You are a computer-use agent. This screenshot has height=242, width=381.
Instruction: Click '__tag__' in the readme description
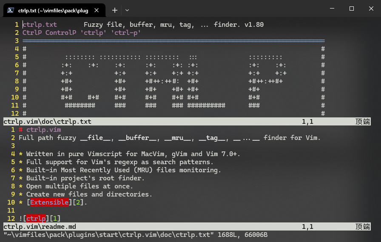click(x=212, y=138)
